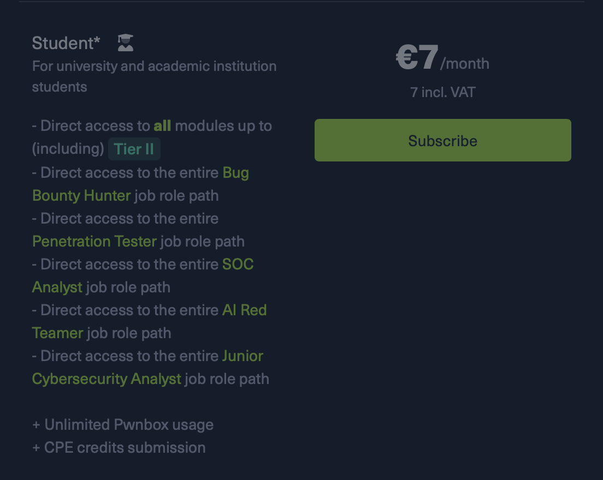Click the €7 price figure
Viewport: 603px width, 480px height.
(417, 57)
